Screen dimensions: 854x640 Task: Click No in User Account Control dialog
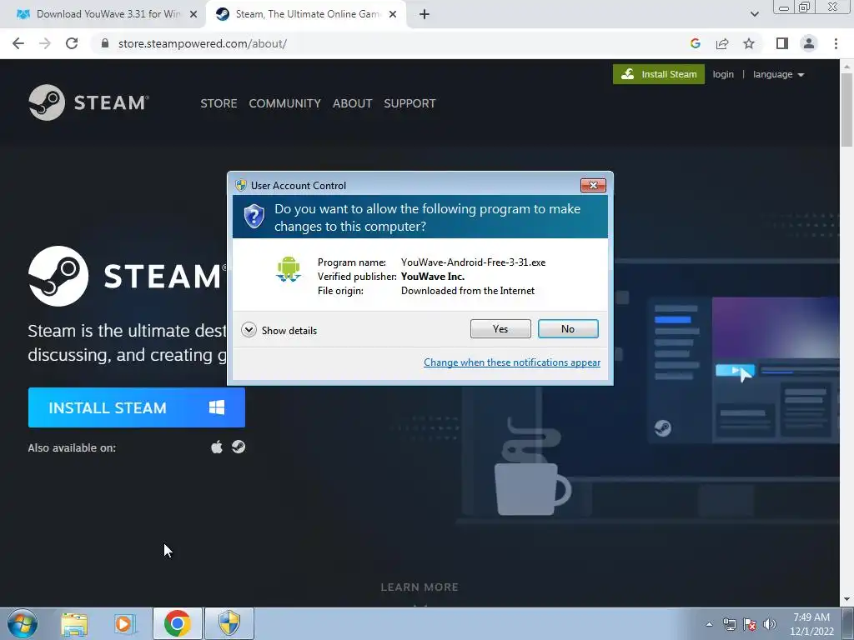click(x=567, y=328)
